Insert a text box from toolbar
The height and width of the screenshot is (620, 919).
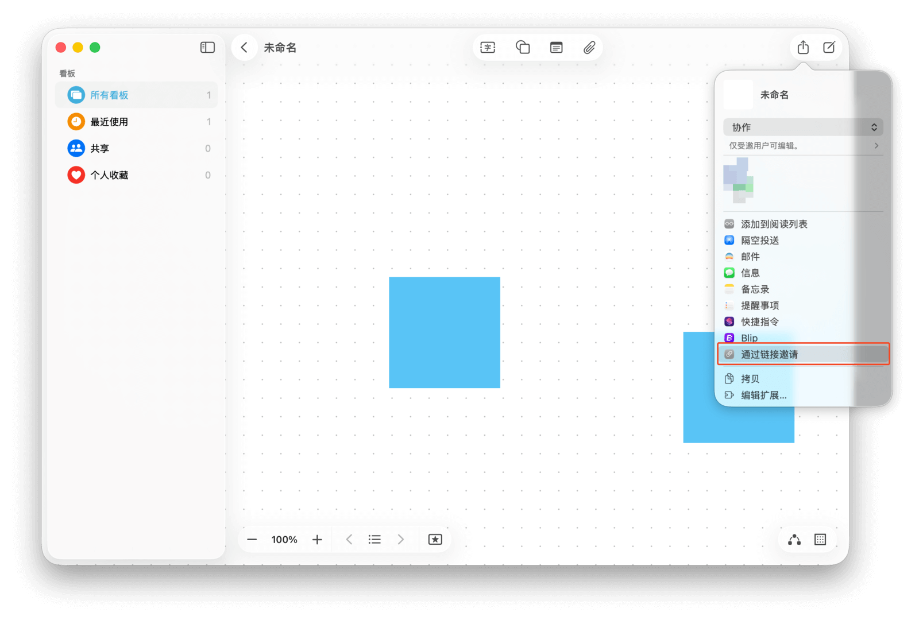click(488, 48)
